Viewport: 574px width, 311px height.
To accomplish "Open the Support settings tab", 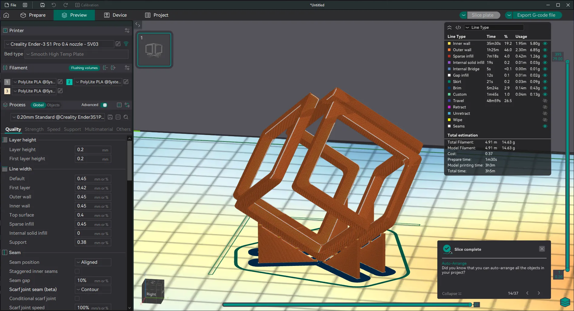I will coord(72,129).
